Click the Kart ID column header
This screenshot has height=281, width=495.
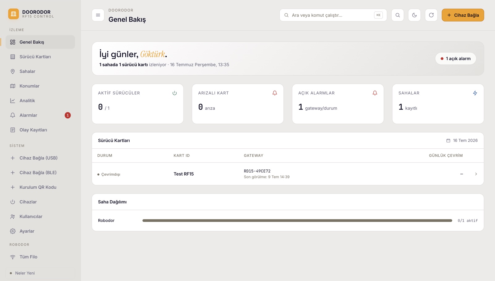click(x=182, y=155)
